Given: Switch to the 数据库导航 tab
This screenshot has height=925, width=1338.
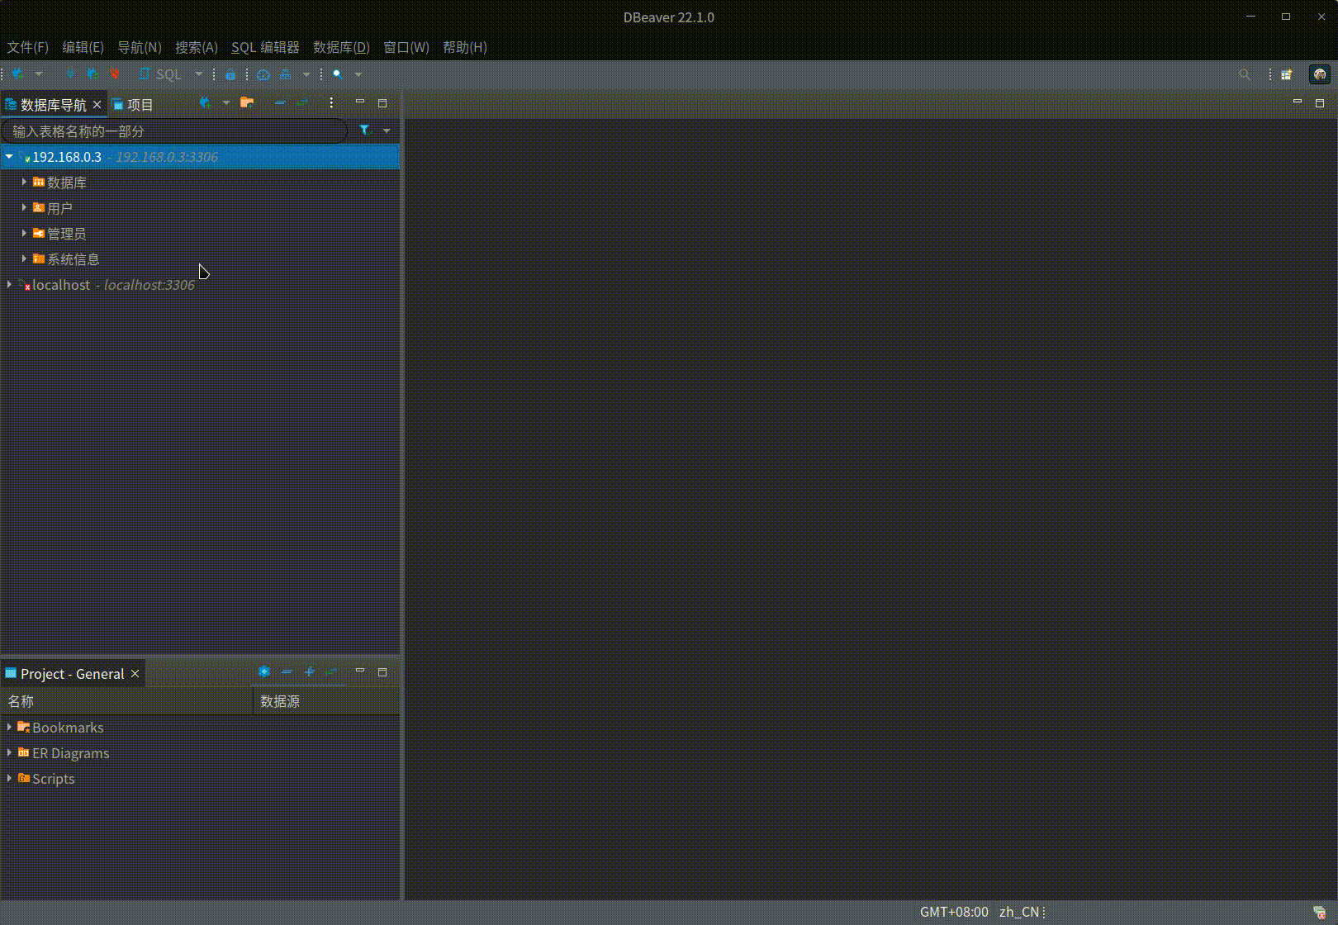Looking at the screenshot, I should [54, 105].
